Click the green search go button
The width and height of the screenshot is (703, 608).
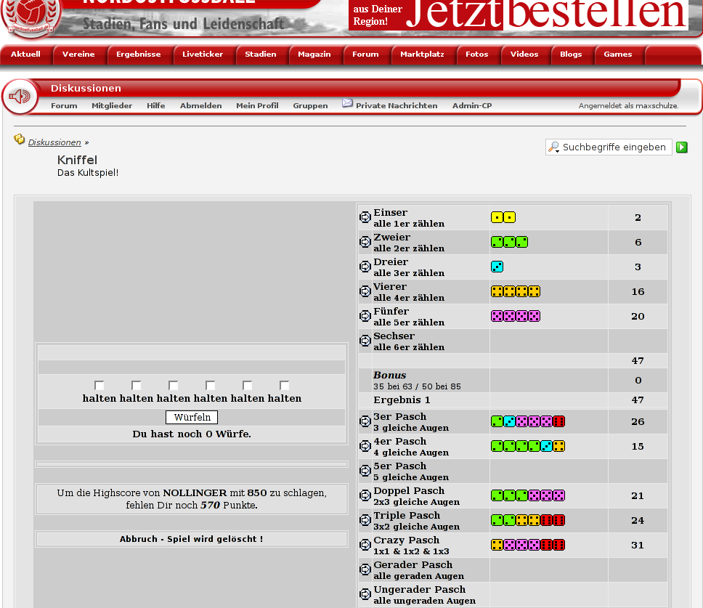(681, 147)
